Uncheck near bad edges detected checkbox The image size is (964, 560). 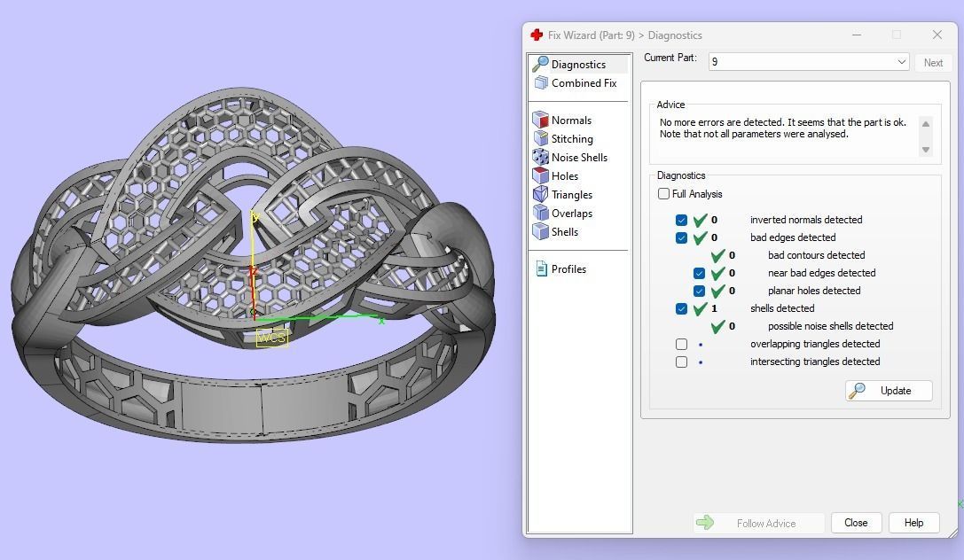coord(699,273)
